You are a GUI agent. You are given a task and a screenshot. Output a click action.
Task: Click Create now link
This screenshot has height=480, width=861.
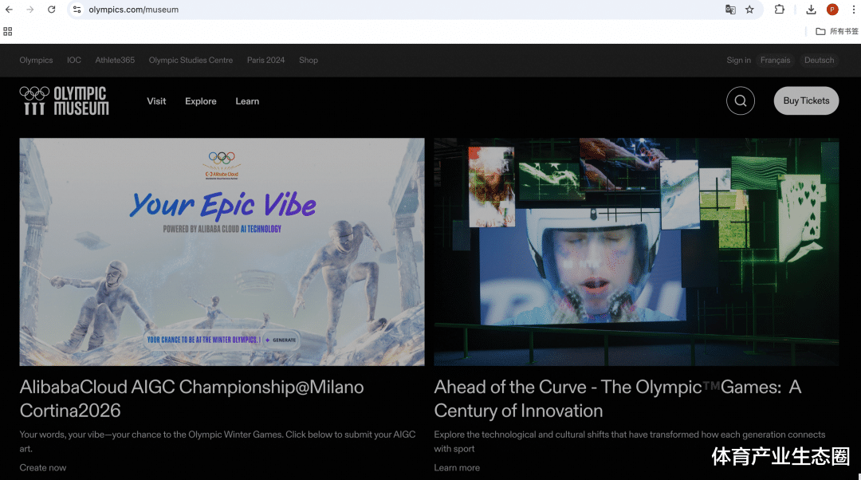click(43, 467)
